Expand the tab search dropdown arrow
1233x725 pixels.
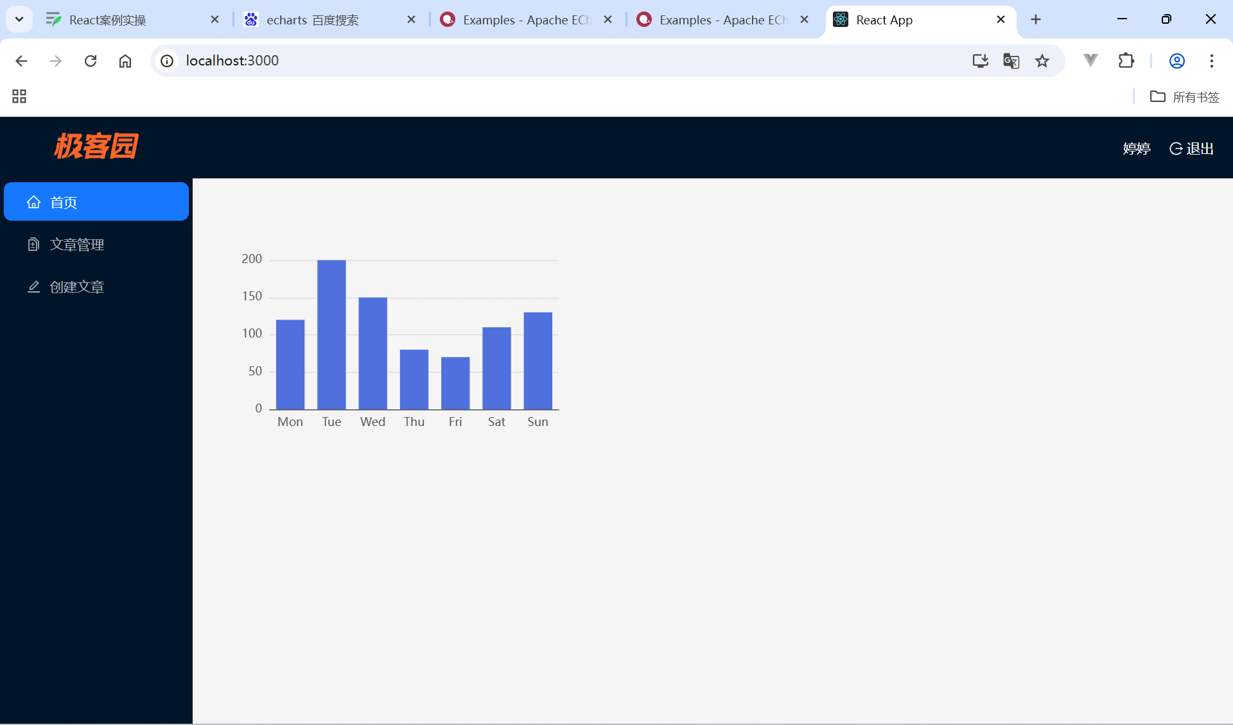[x=19, y=19]
